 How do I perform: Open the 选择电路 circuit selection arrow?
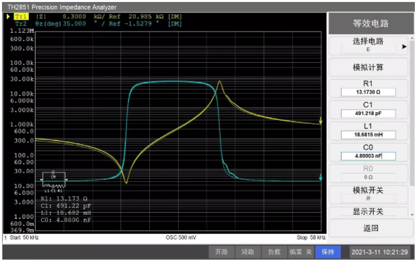(404, 47)
